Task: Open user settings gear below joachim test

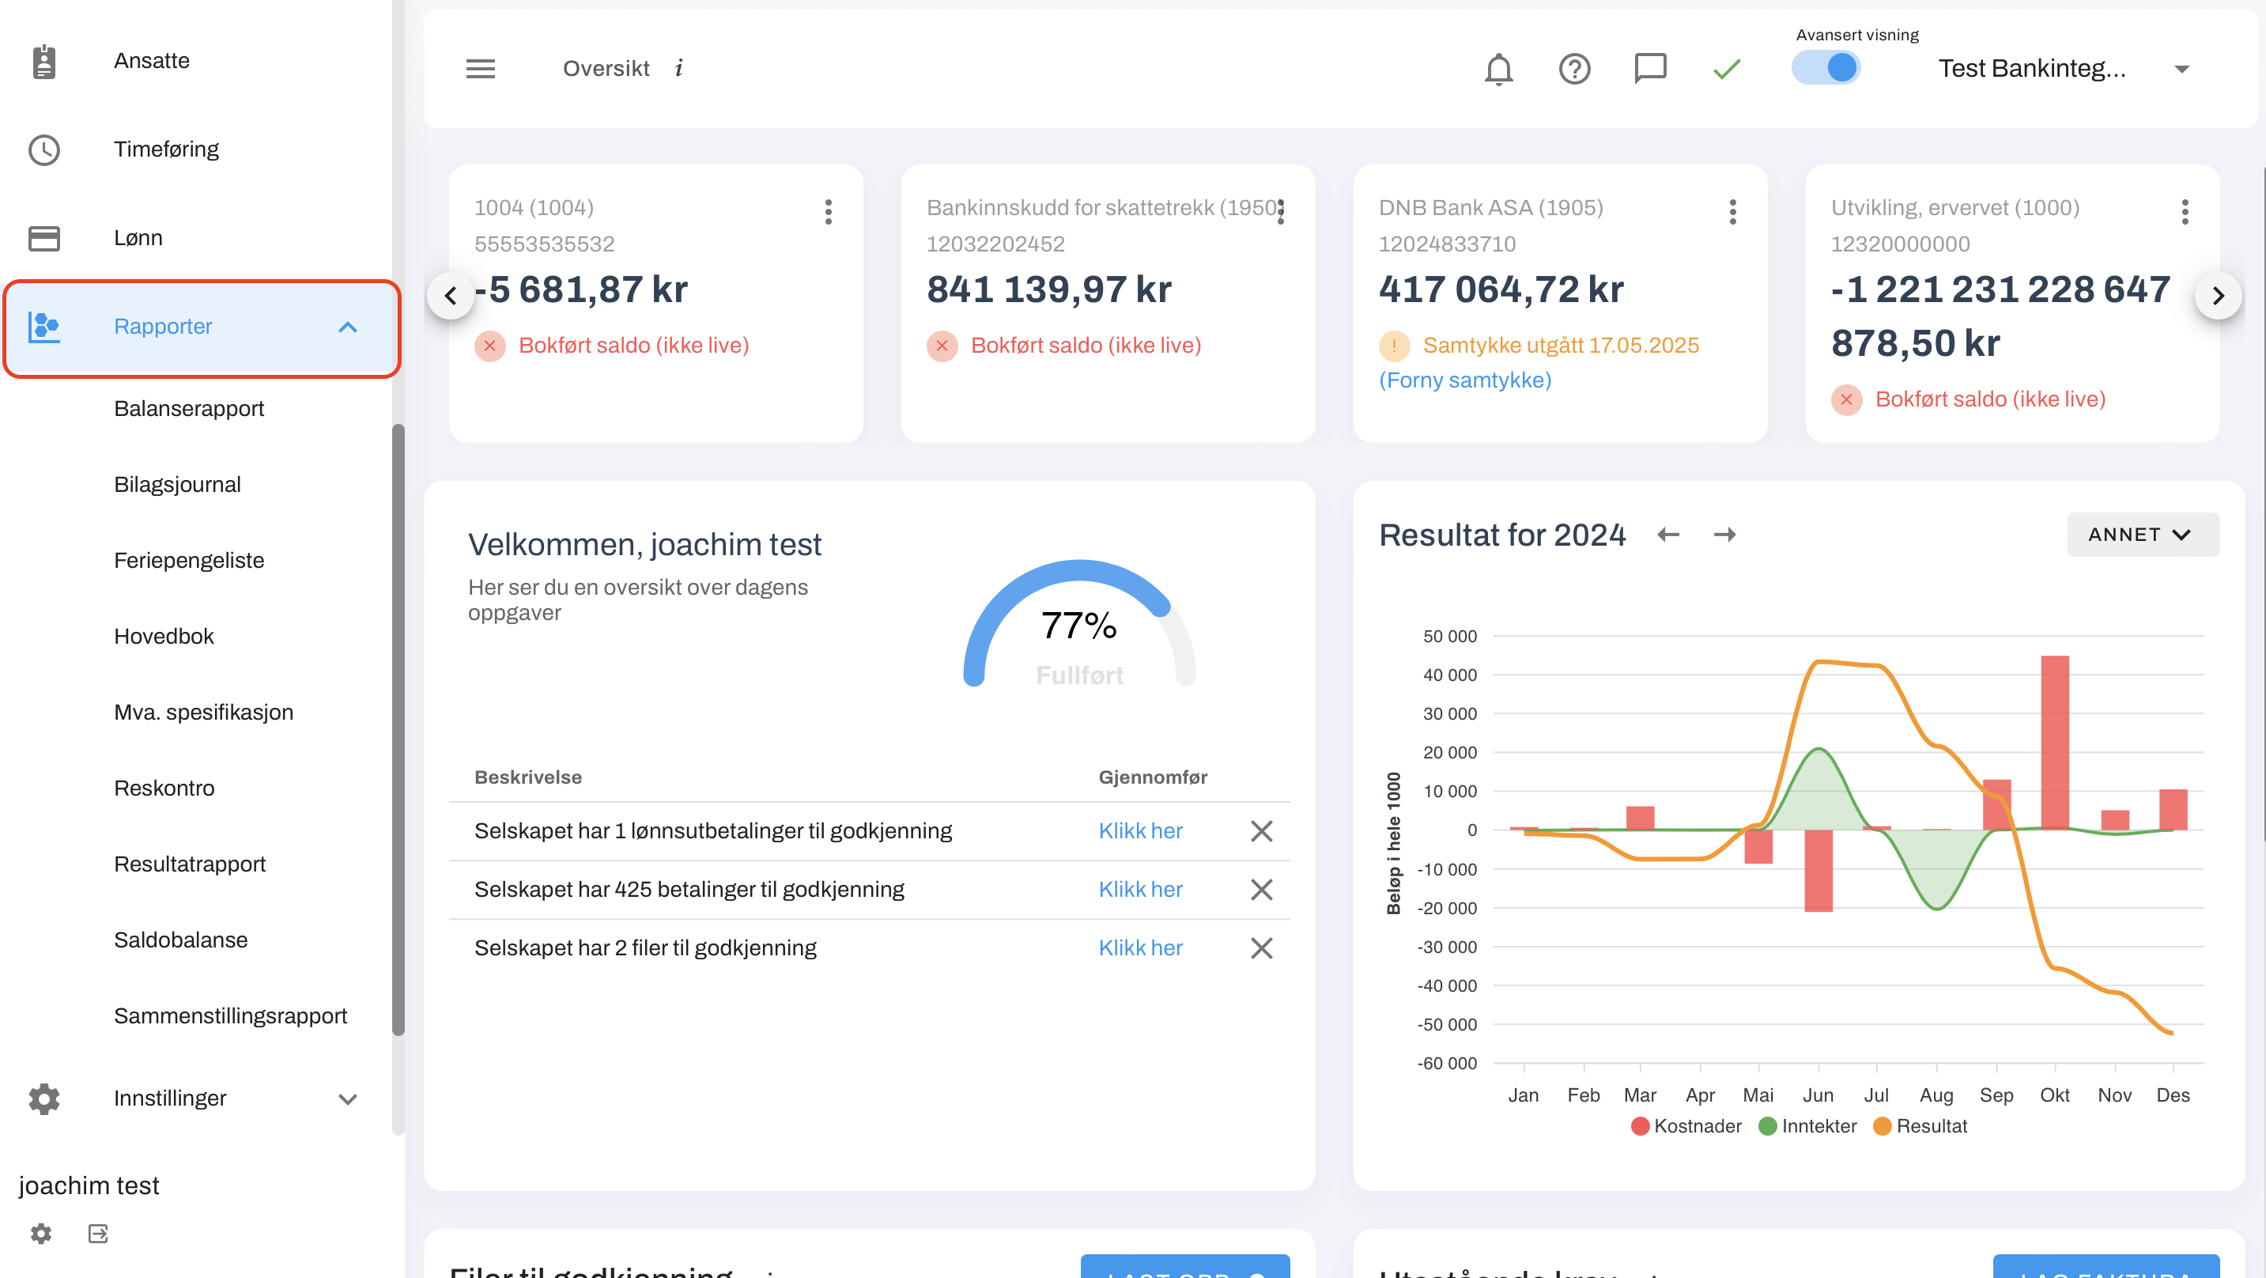Action: tap(41, 1233)
